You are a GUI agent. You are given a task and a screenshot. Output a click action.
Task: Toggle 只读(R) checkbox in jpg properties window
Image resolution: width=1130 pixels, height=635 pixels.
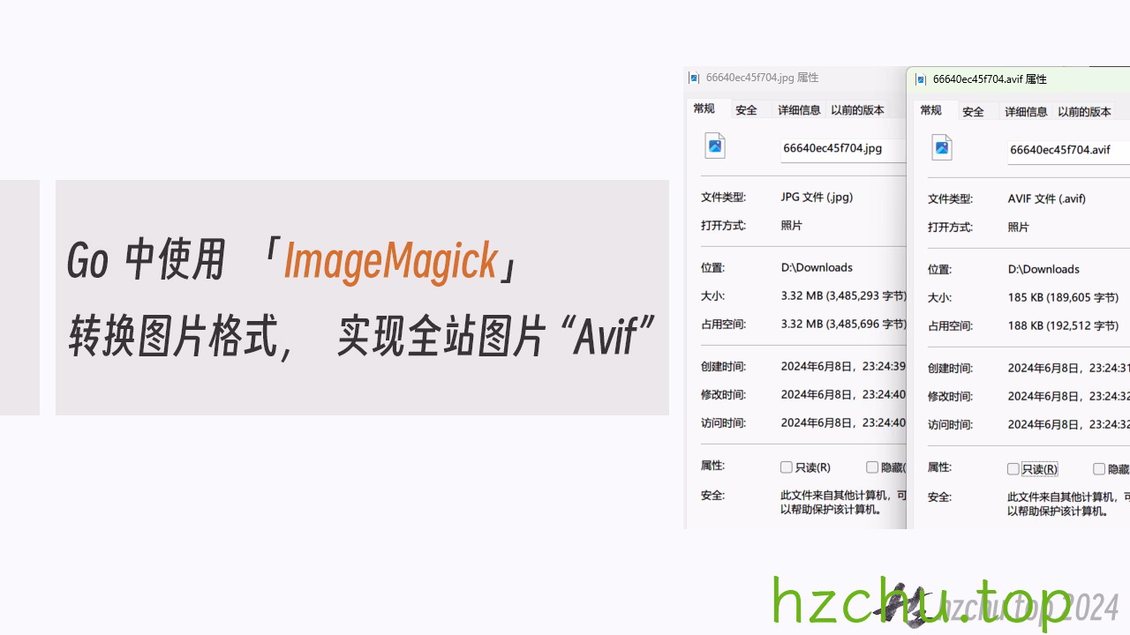tap(786, 467)
